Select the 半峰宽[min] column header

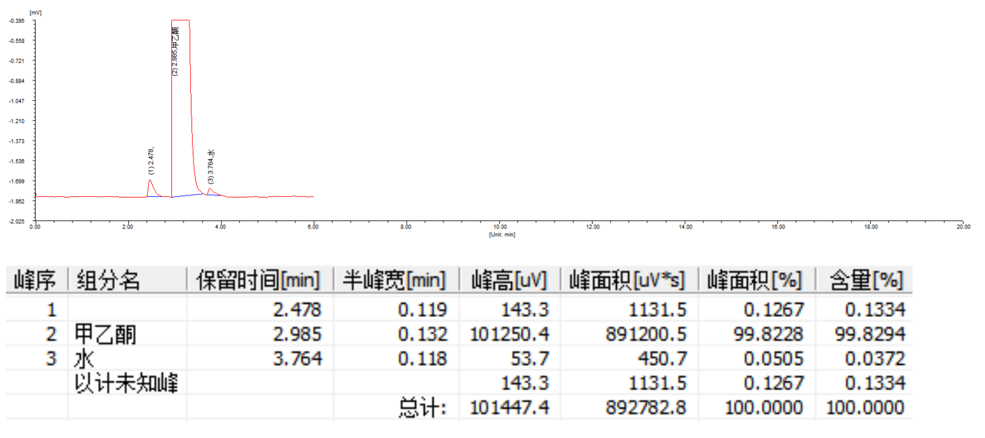[x=395, y=279]
